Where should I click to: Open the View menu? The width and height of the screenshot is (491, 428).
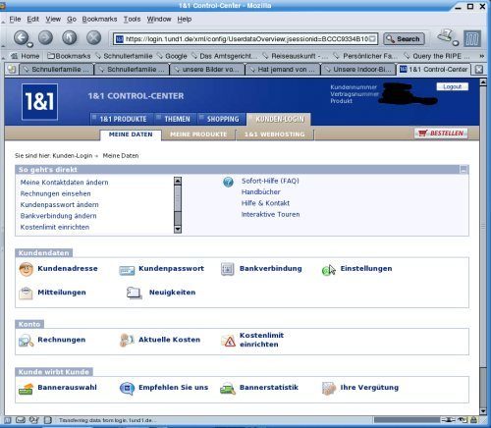[x=53, y=19]
